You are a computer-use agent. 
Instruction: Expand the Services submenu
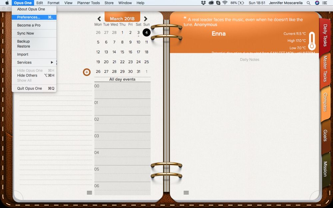[x=34, y=63]
